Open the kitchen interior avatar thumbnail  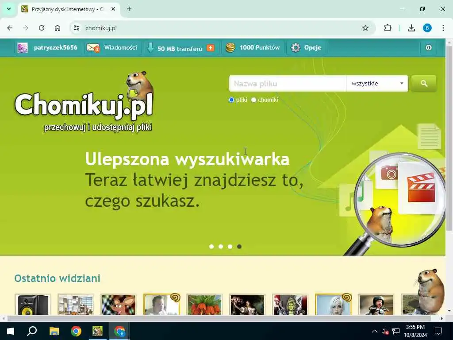pyautogui.click(x=76, y=305)
